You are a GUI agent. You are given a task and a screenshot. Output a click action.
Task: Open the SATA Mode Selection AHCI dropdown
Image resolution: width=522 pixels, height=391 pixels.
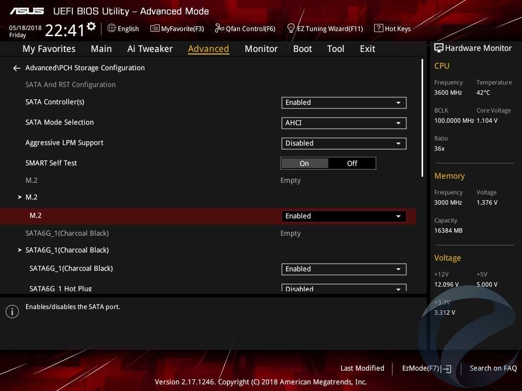point(344,123)
